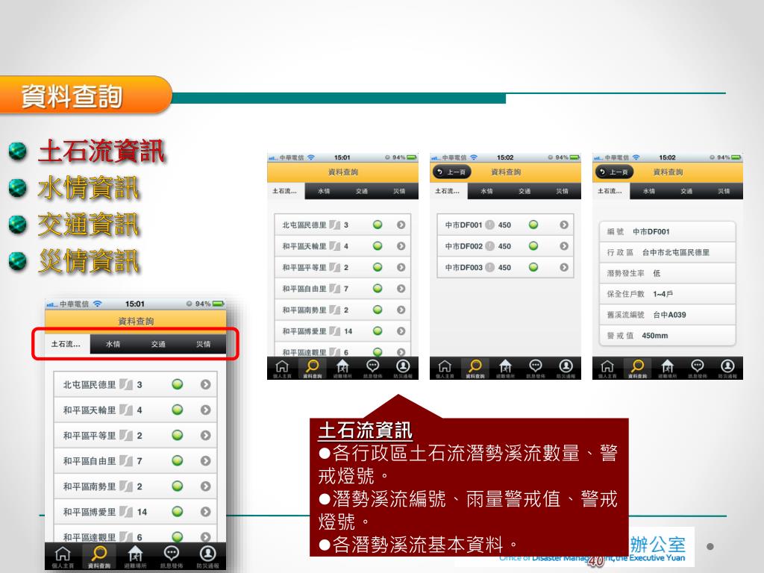Viewport: 764px width, 573px height.
Task: Tap home icon in the 中市DF list phone
Action: tap(445, 368)
